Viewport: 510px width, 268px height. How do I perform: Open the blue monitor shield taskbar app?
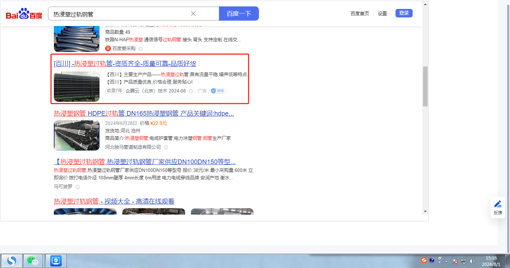(56, 261)
